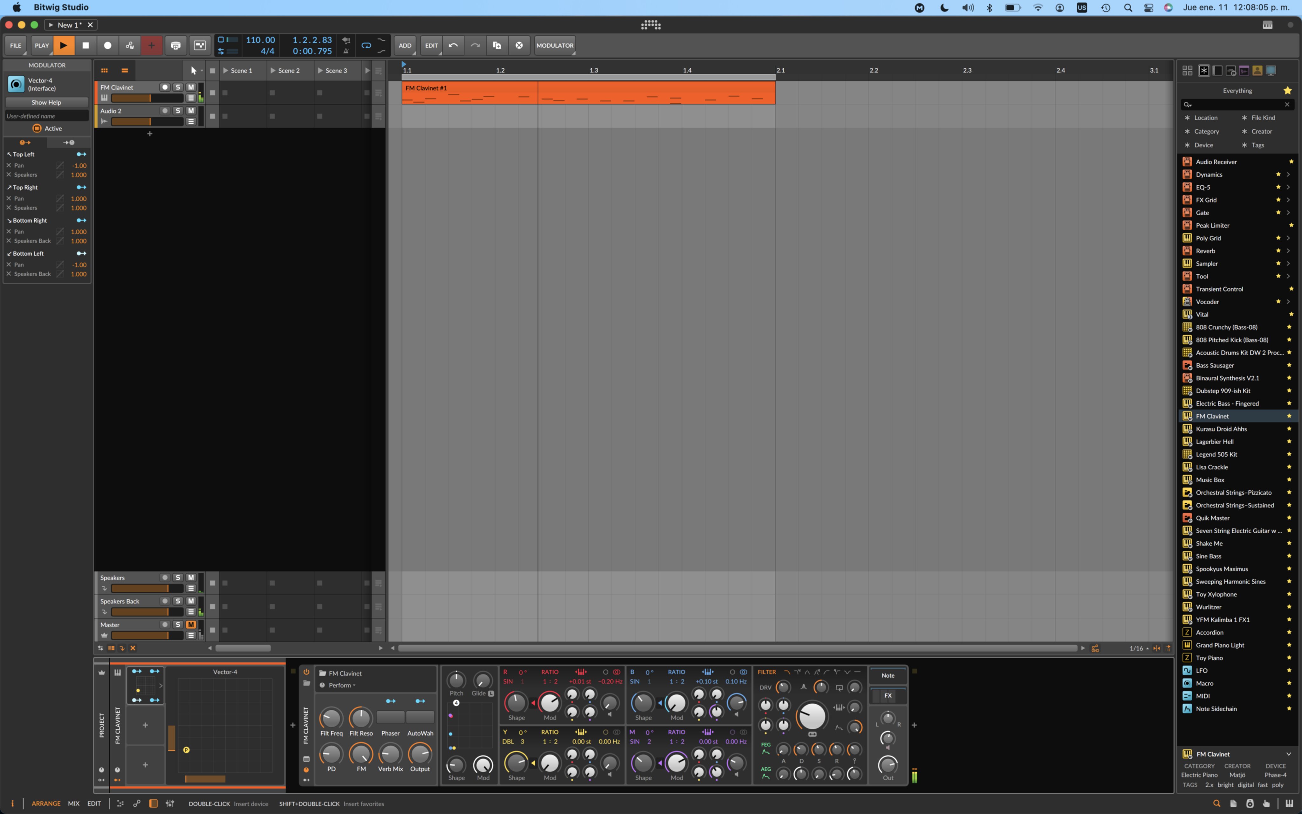Open the FILE menu
This screenshot has width=1302, height=814.
pos(16,45)
